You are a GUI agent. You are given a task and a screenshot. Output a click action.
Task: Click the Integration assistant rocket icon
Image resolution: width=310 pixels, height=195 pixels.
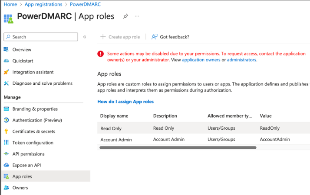(x=7, y=72)
